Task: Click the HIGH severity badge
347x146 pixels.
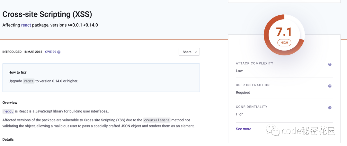Action: (x=284, y=43)
